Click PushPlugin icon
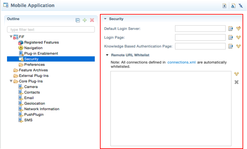The width and height of the screenshot is (247, 149). [21, 114]
